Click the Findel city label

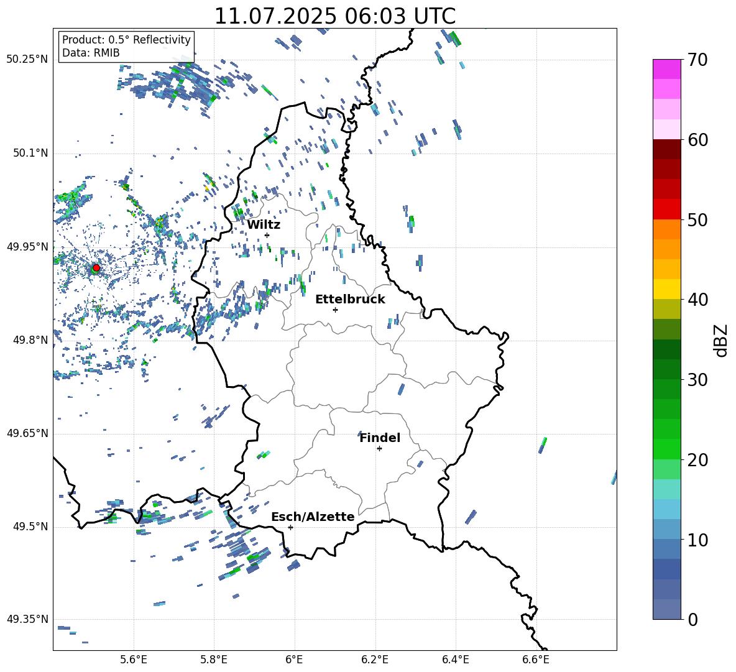380,438
